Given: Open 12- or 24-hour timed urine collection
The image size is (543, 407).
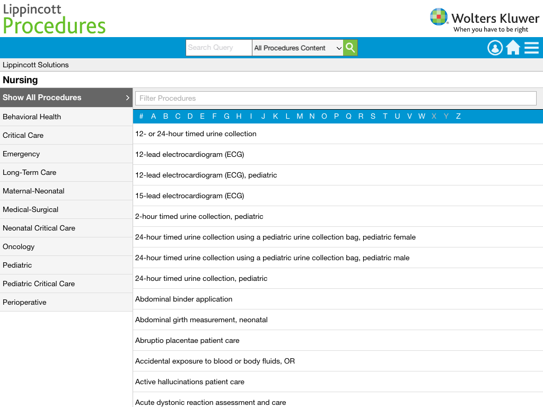Looking at the screenshot, I should [338, 134].
